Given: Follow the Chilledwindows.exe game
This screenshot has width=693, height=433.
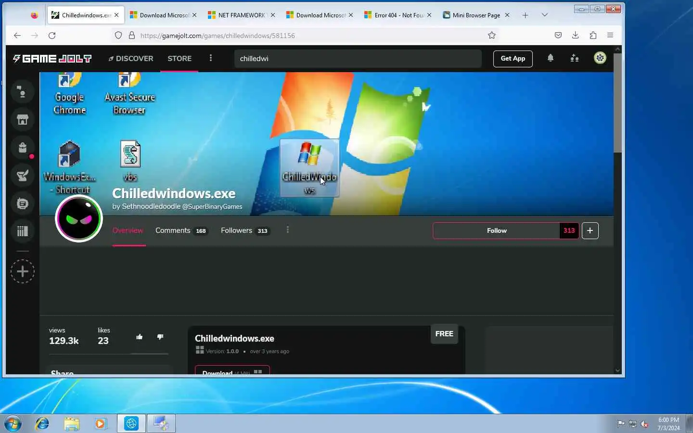Looking at the screenshot, I should 497,231.
